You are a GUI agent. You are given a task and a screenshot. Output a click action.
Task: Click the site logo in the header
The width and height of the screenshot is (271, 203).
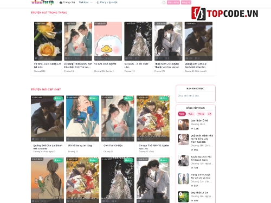(x=42, y=2)
